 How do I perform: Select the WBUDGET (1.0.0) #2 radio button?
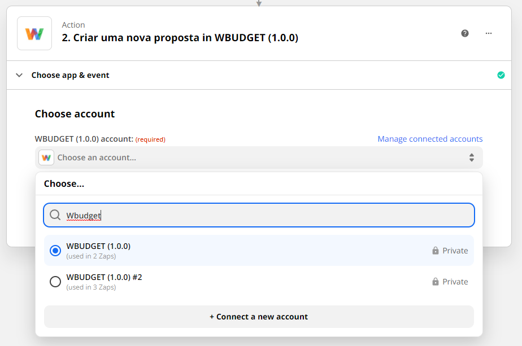(x=55, y=282)
